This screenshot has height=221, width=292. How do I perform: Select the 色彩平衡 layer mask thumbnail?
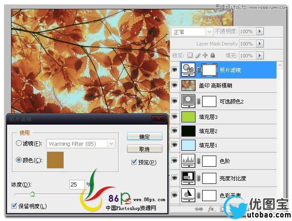point(209,195)
